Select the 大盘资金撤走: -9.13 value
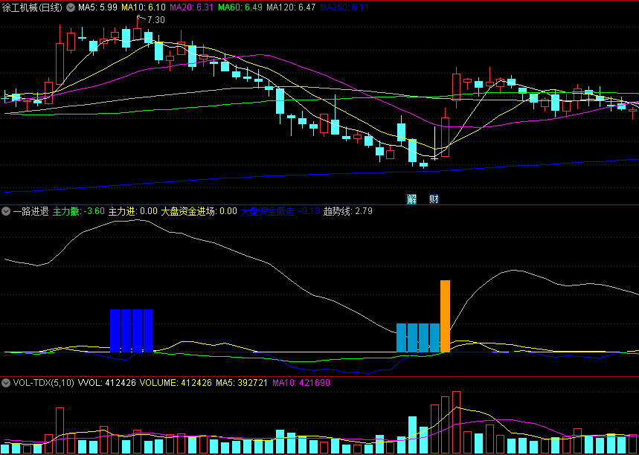The image size is (639, 455). coord(280,211)
